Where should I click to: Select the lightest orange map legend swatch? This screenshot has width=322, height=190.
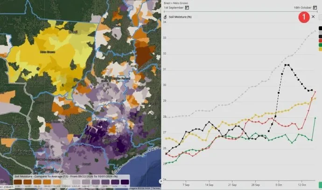tap(57, 182)
